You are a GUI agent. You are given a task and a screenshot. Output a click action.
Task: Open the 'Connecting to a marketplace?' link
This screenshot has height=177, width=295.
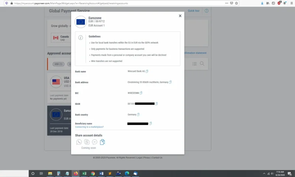click(x=89, y=127)
